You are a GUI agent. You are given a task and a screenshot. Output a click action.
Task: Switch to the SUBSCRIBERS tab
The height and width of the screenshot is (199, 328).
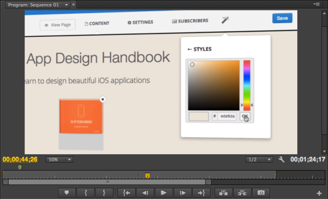pos(190,21)
